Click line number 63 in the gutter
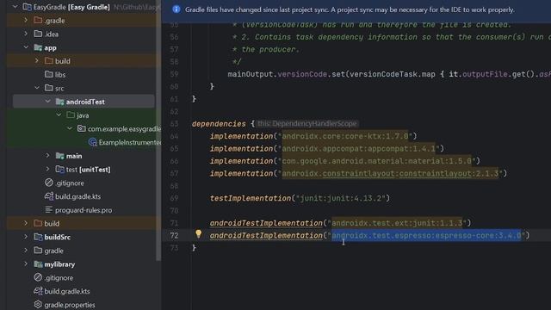551x310 pixels. pos(174,124)
